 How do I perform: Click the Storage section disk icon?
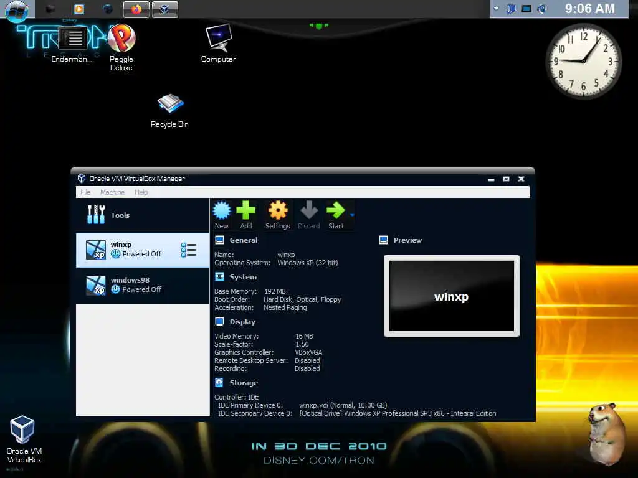(x=219, y=383)
